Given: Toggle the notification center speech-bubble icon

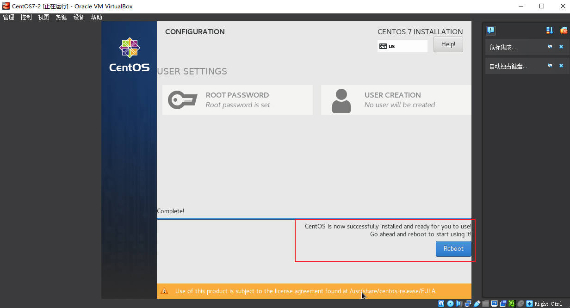Looking at the screenshot, I should [491, 31].
